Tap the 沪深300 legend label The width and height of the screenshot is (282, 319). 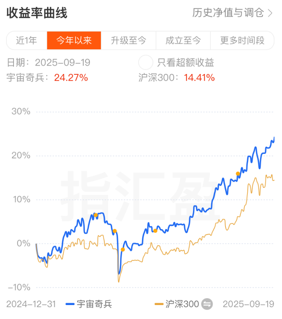click(x=182, y=304)
